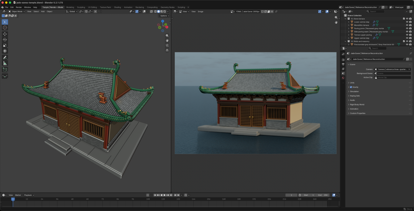Select the Add Cube tool
Viewport: 414px width, 211px height.
[x=5, y=70]
